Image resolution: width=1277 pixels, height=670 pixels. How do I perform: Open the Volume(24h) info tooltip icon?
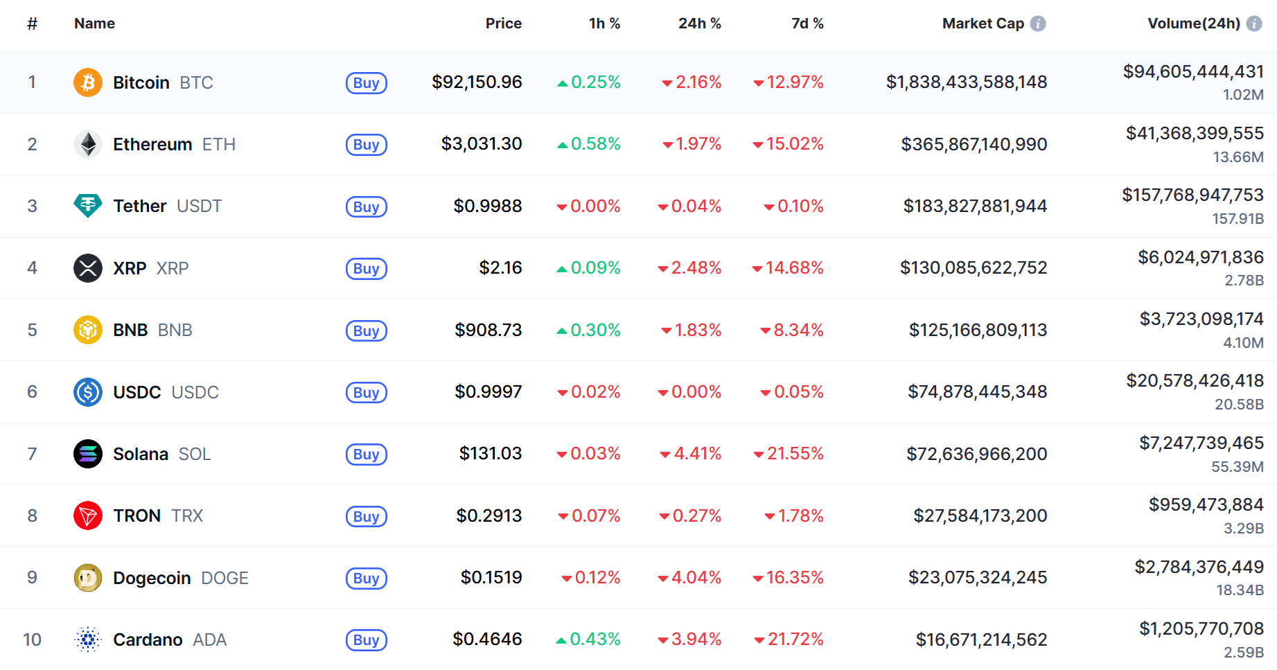click(1253, 22)
